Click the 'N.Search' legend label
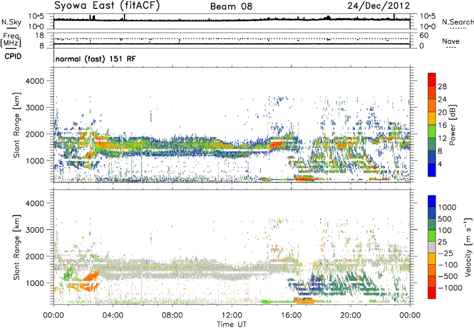This screenshot has height=328, width=474. pos(457,22)
